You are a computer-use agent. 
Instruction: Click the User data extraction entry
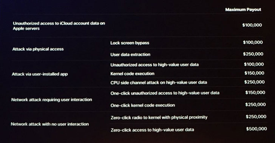pos(130,55)
